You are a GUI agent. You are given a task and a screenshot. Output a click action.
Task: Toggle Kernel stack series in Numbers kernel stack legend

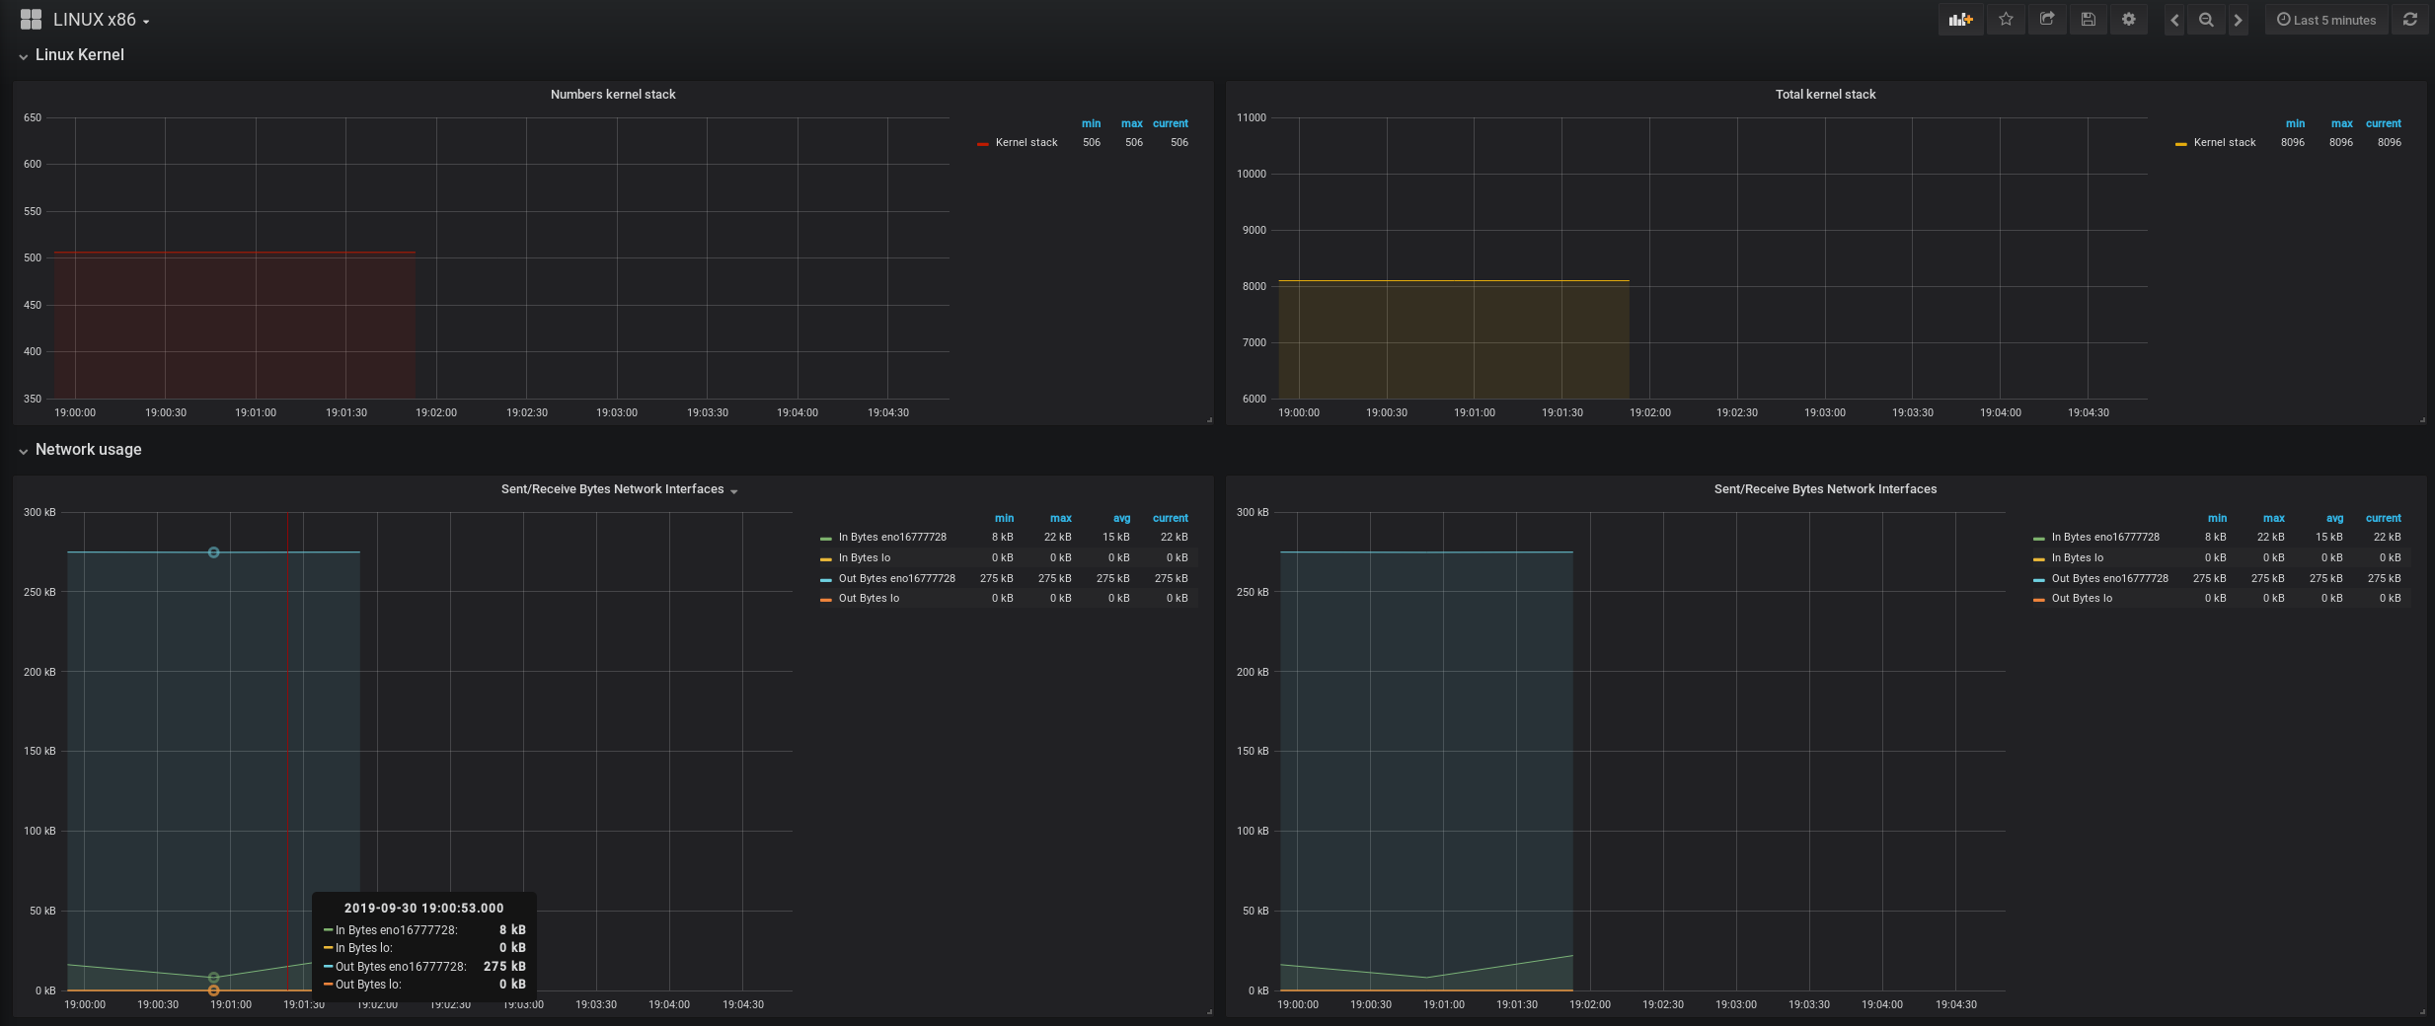coord(1026,143)
